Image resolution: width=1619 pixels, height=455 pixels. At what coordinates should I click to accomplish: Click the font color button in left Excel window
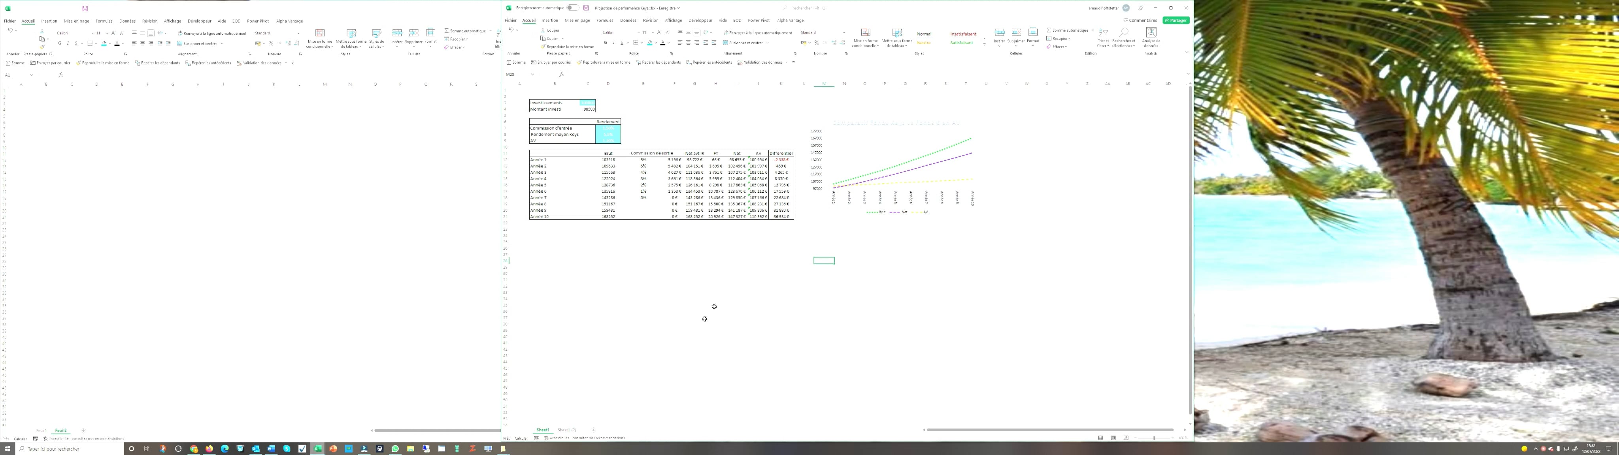point(117,43)
